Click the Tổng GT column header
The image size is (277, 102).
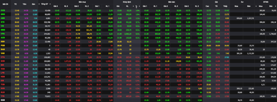45,4
